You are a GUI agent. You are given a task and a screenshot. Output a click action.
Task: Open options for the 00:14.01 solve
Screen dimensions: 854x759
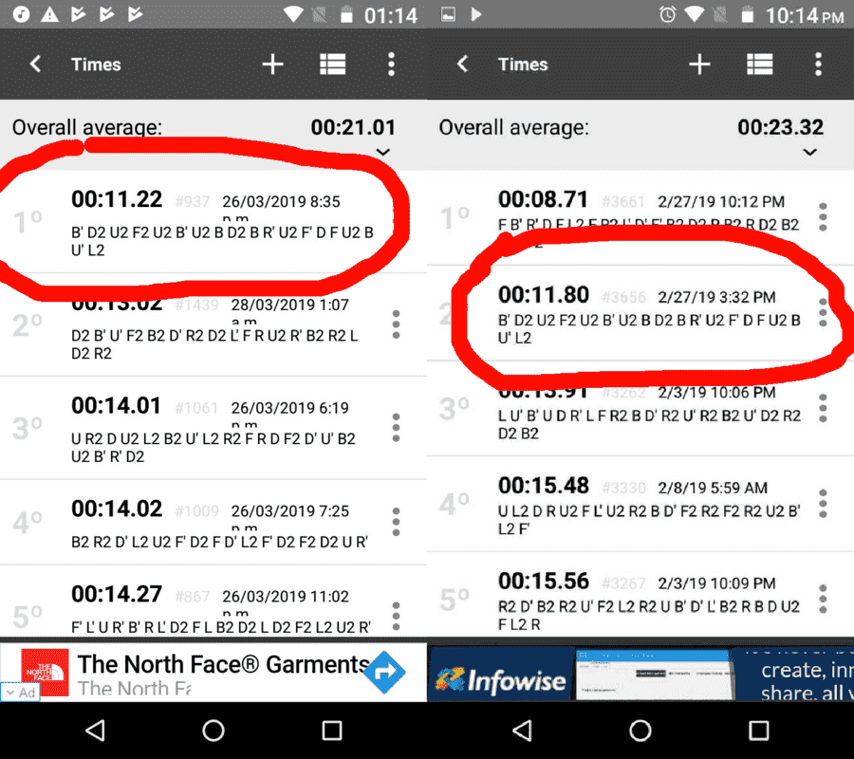396,428
